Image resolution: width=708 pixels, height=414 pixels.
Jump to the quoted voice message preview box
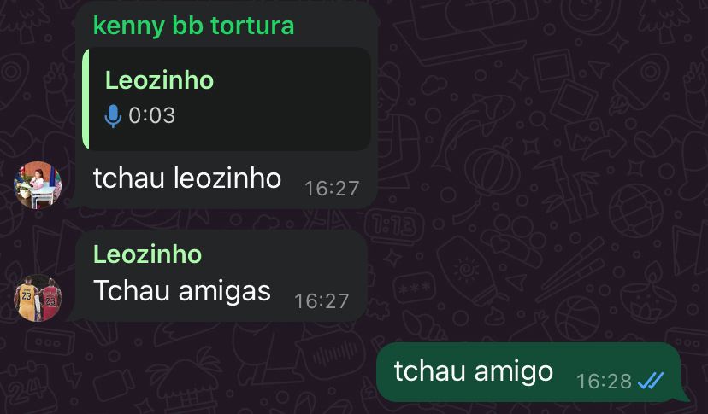click(x=227, y=99)
